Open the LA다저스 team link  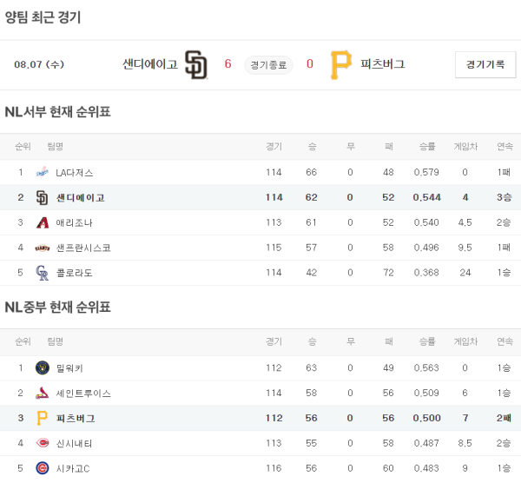click(x=75, y=173)
